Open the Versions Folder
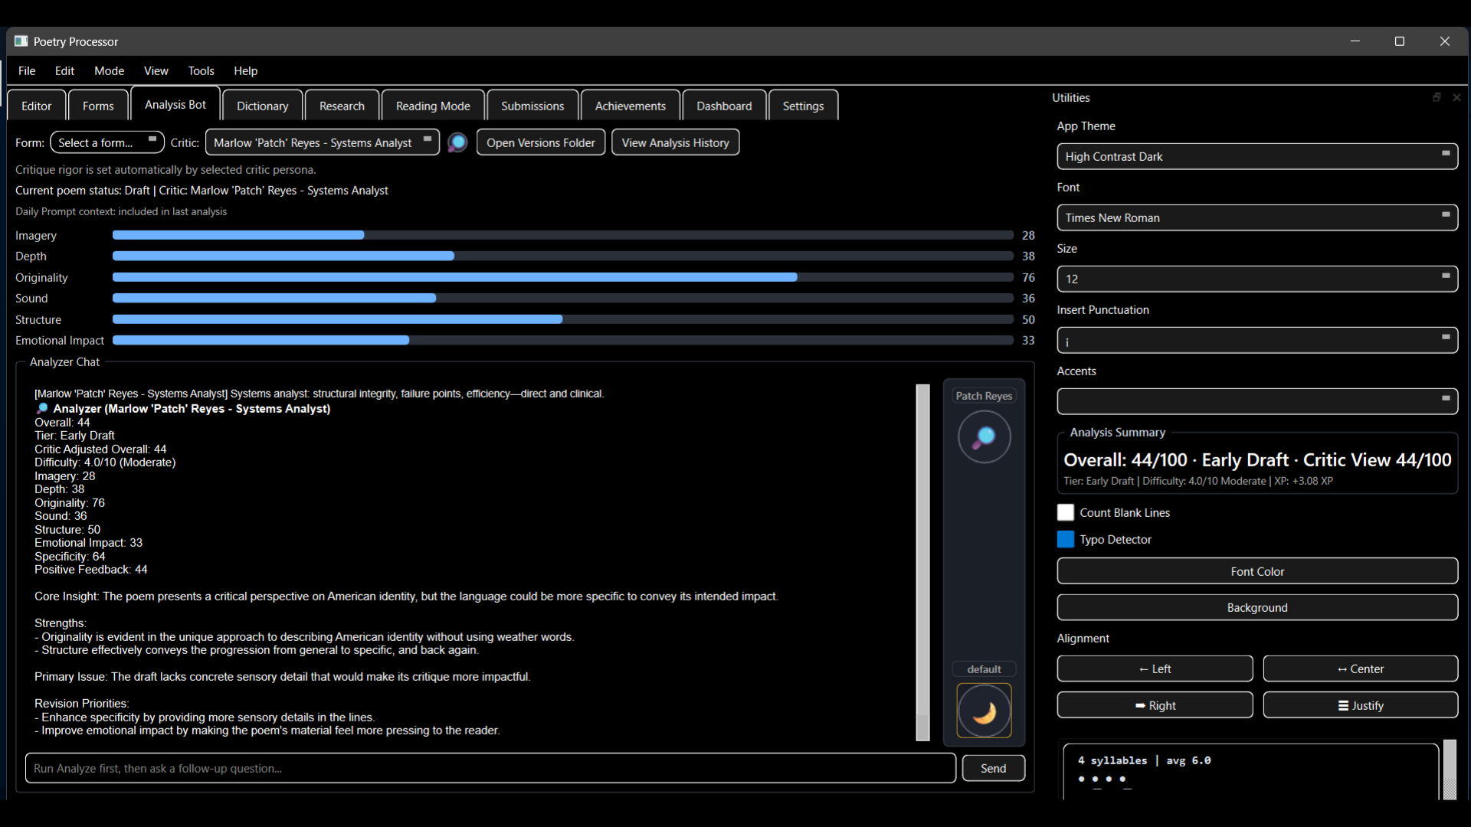Image resolution: width=1471 pixels, height=827 pixels. pos(540,142)
